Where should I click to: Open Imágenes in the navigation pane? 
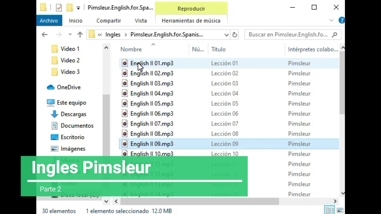[x=73, y=149]
